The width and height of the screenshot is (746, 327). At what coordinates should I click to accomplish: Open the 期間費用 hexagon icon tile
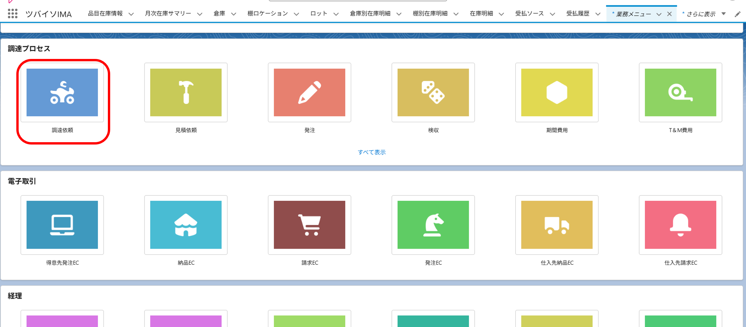pyautogui.click(x=557, y=92)
